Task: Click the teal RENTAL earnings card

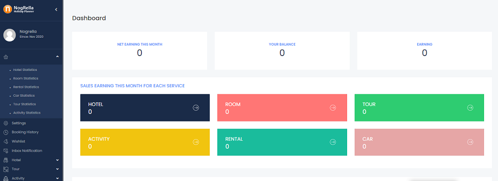Action: (282, 142)
